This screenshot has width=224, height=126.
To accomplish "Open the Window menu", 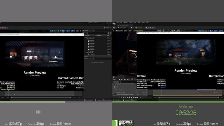I will click(126, 23).
